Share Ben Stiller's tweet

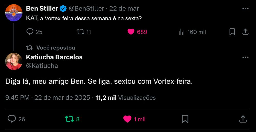245,32
